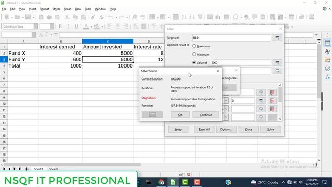Click the Italic formatting icon
332x187 pixels.
tap(68, 26)
